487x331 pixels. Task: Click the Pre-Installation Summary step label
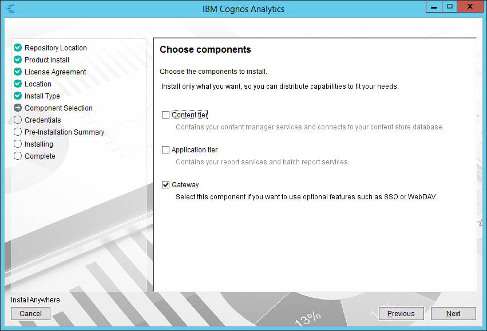coord(64,132)
